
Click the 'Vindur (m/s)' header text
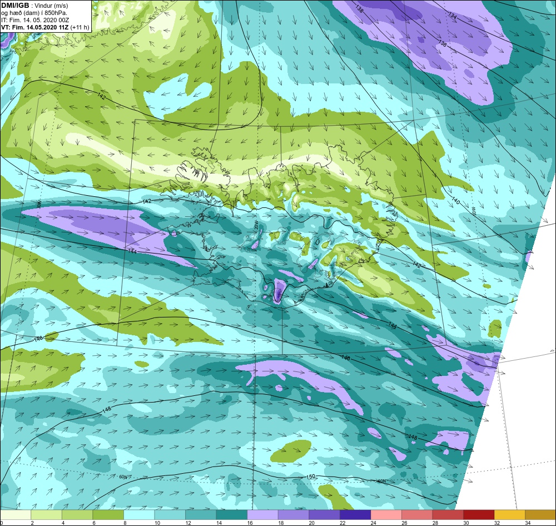coord(51,6)
